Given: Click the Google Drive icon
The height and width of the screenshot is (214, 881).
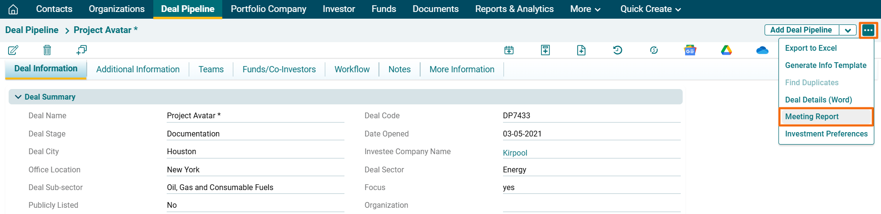Looking at the screenshot, I should pyautogui.click(x=726, y=50).
